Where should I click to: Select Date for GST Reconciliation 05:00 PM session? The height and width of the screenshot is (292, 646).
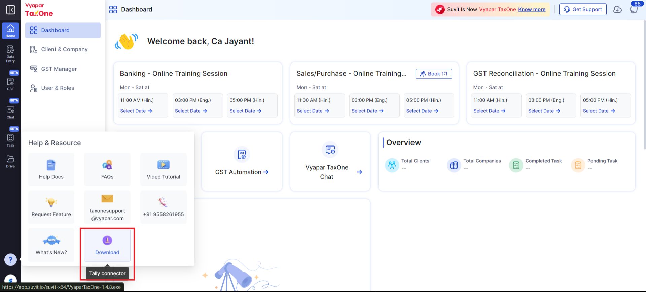[x=599, y=111]
